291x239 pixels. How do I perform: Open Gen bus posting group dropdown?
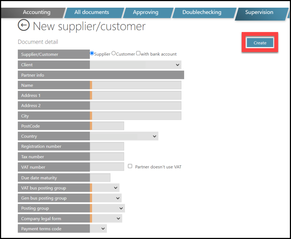click(107, 198)
